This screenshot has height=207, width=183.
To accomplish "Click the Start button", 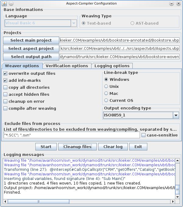I will (46, 147).
